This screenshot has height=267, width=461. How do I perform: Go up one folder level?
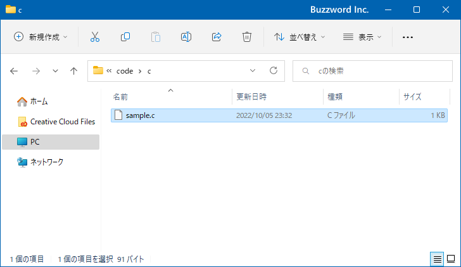73,71
